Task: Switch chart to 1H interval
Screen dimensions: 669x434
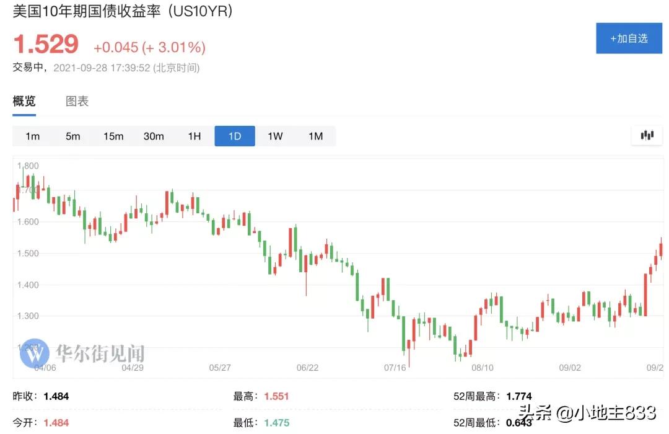Action: coord(195,136)
